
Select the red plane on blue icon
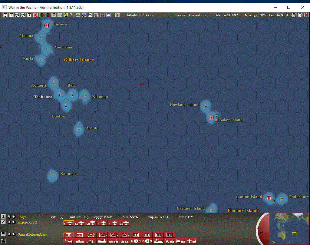coord(48,15)
